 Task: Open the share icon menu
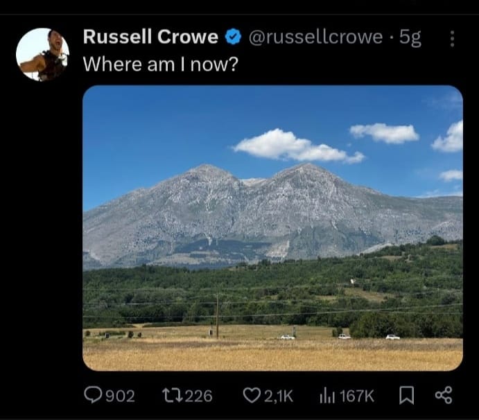click(443, 395)
